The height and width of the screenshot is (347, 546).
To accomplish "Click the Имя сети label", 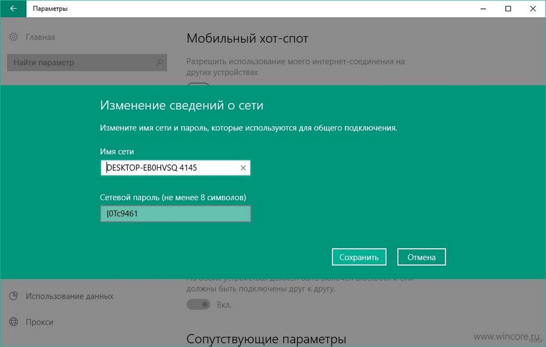I will pyautogui.click(x=116, y=152).
